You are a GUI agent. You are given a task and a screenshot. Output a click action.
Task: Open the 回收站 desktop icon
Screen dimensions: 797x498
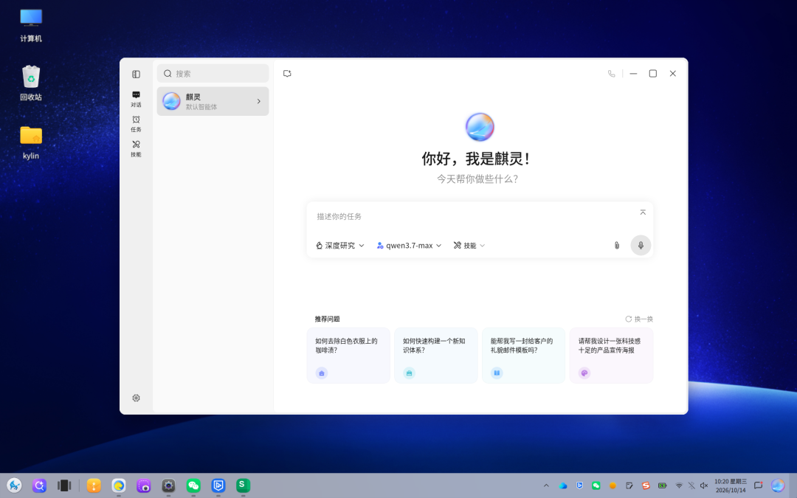click(x=31, y=83)
